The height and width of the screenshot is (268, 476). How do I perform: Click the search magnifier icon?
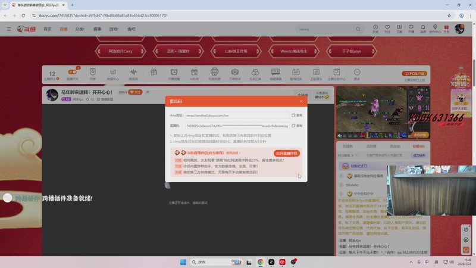[358, 29]
